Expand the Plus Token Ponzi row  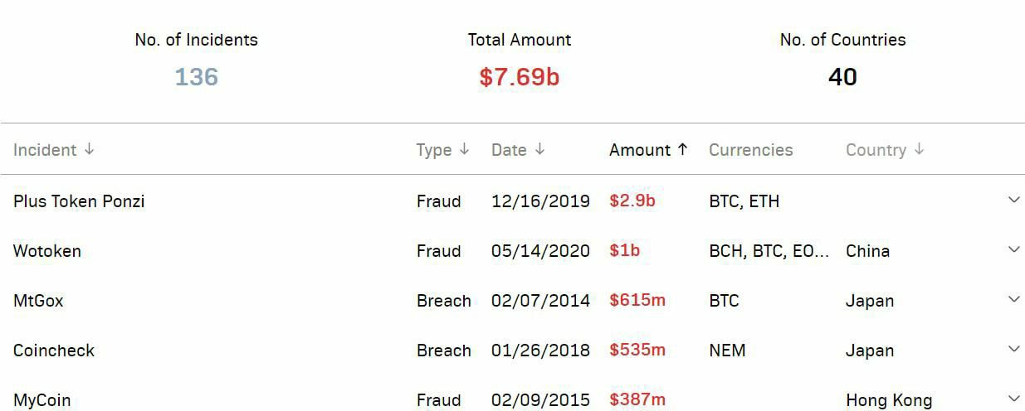coord(1013,200)
